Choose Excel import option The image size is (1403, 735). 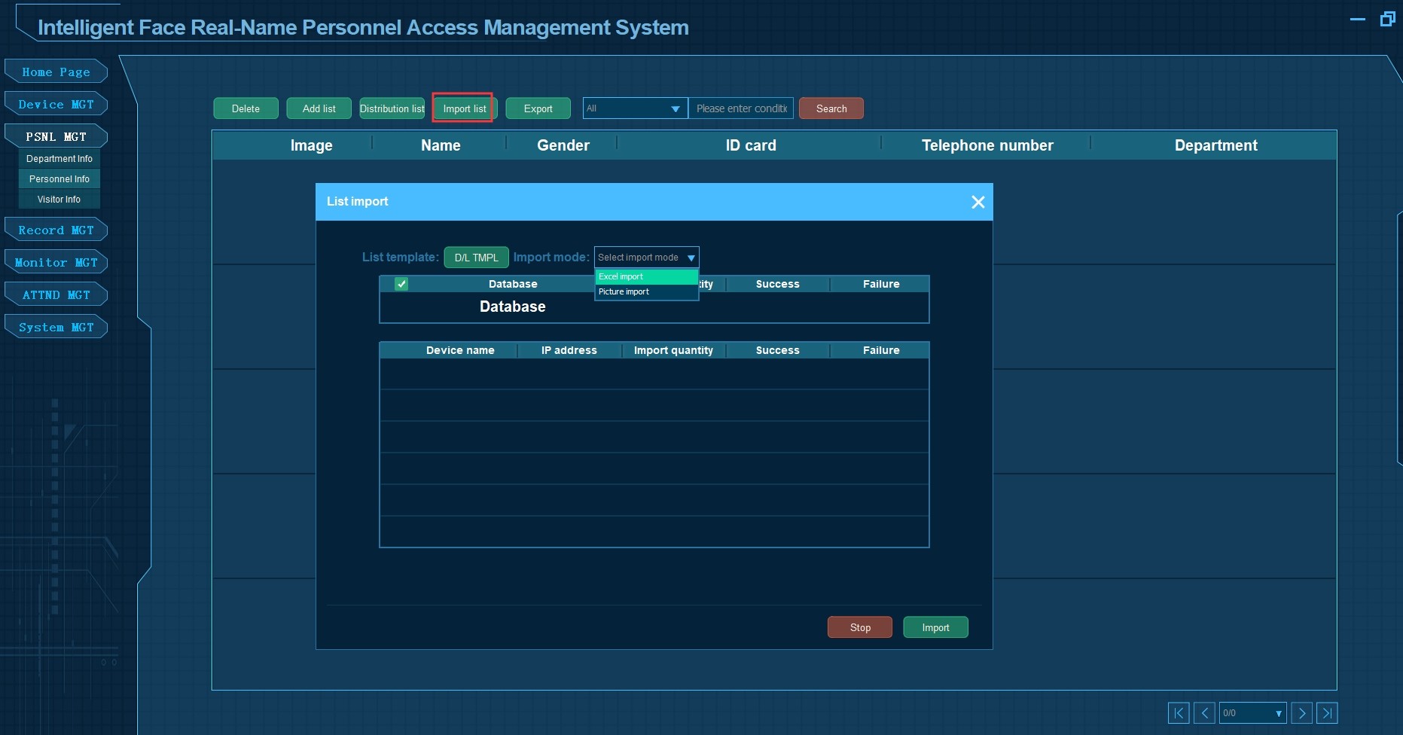(x=646, y=277)
